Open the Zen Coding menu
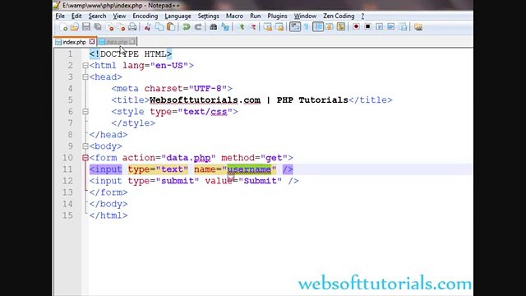526x296 pixels. pyautogui.click(x=339, y=16)
